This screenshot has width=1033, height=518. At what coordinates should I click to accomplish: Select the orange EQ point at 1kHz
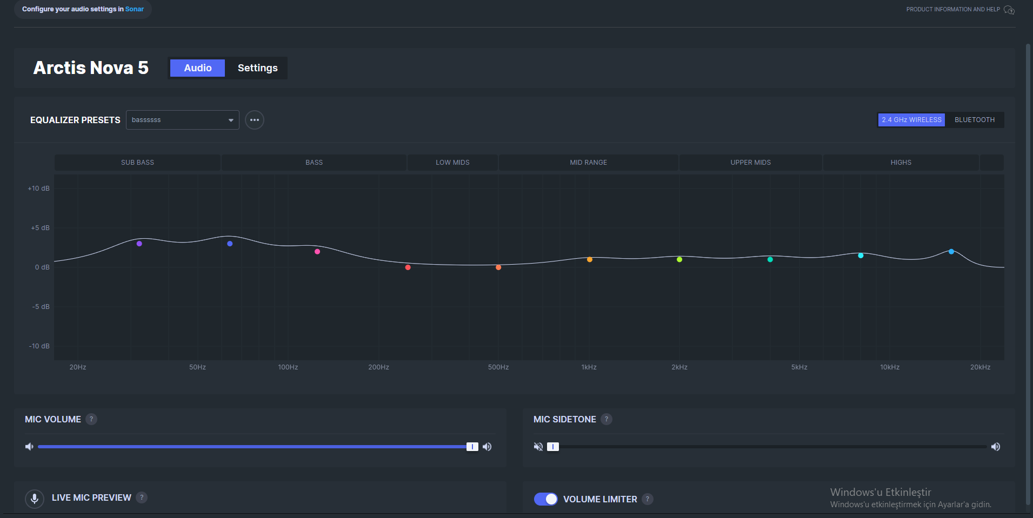[590, 260]
